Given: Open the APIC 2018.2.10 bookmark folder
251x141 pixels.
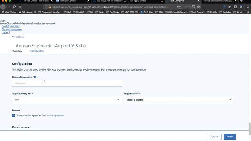Looking at the screenshot, I should click(x=130, y=12).
